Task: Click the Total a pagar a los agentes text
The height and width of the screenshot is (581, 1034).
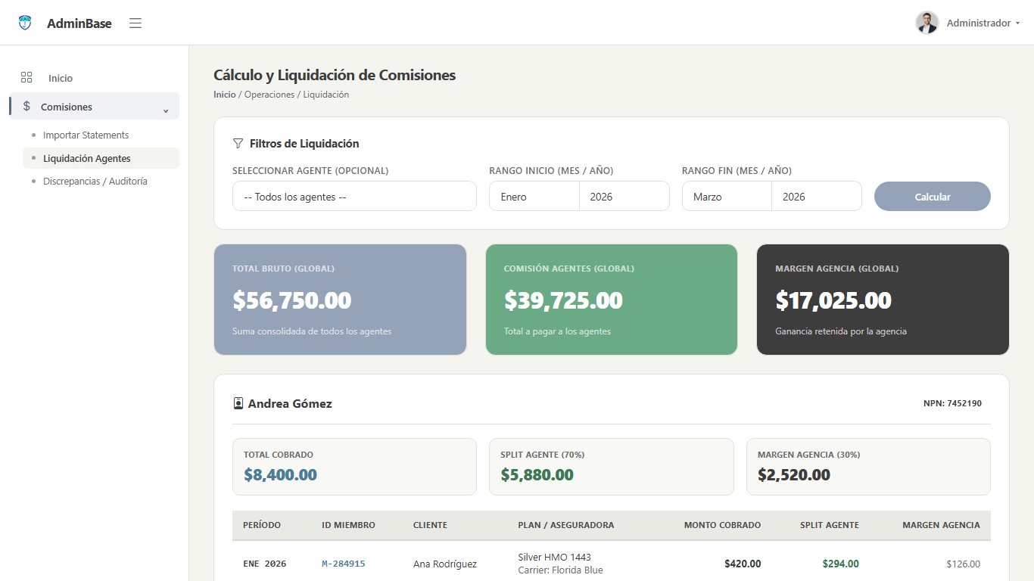Action: click(557, 331)
